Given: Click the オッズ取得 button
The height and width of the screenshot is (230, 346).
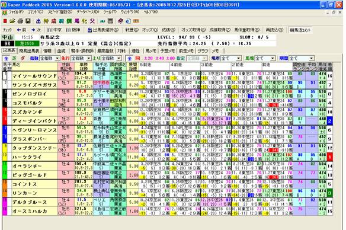Looking at the screenshot, I should click(193, 30).
